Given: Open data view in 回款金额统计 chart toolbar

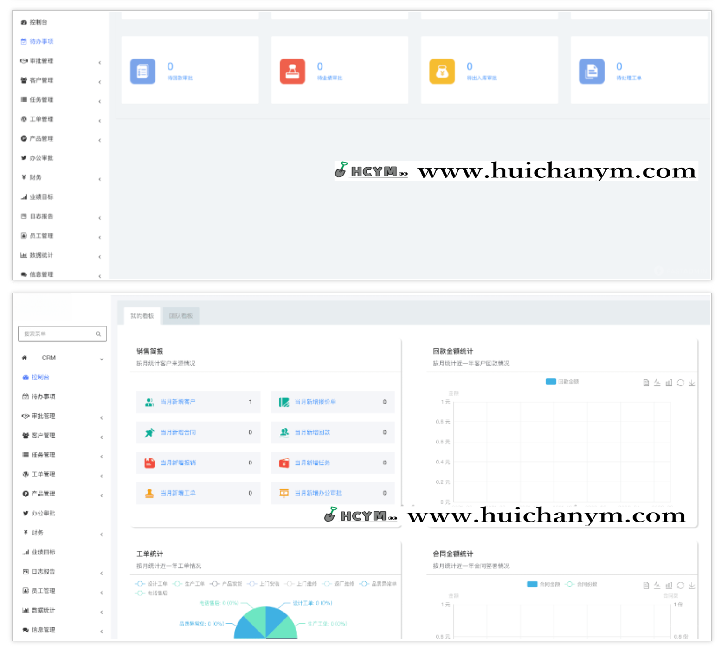Looking at the screenshot, I should tap(646, 383).
